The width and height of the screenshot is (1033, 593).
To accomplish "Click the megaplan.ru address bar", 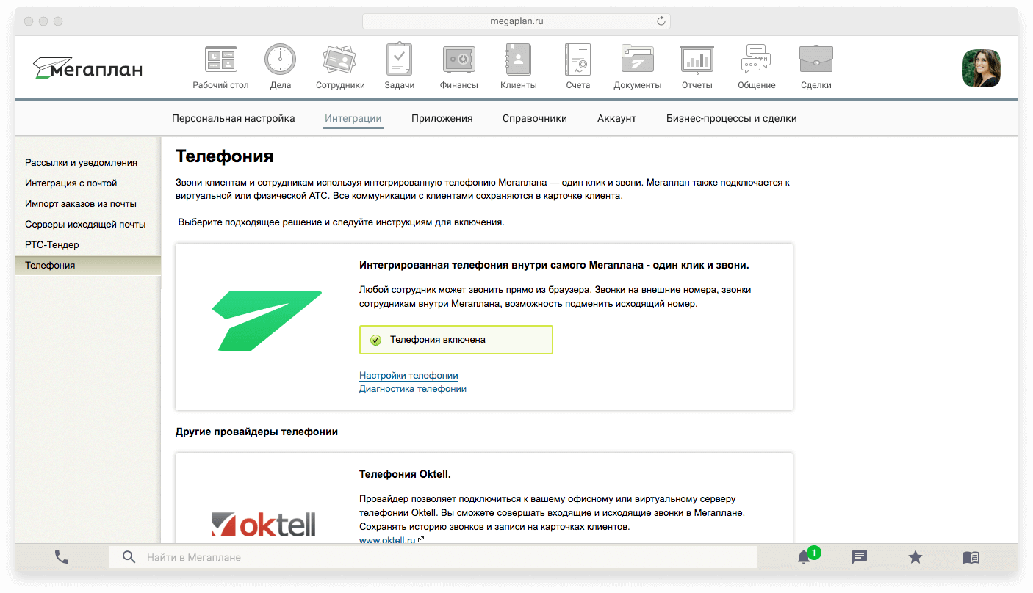I will (x=516, y=21).
